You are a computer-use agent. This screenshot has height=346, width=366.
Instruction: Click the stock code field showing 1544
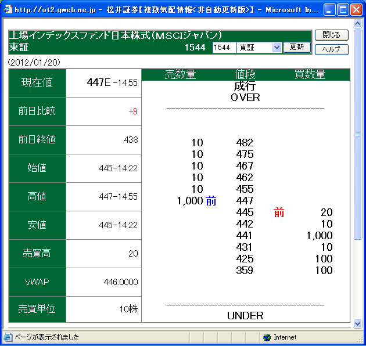[224, 48]
